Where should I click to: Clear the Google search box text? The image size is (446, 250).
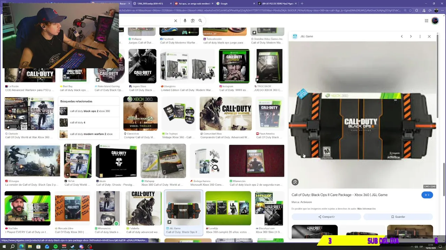coord(176,21)
